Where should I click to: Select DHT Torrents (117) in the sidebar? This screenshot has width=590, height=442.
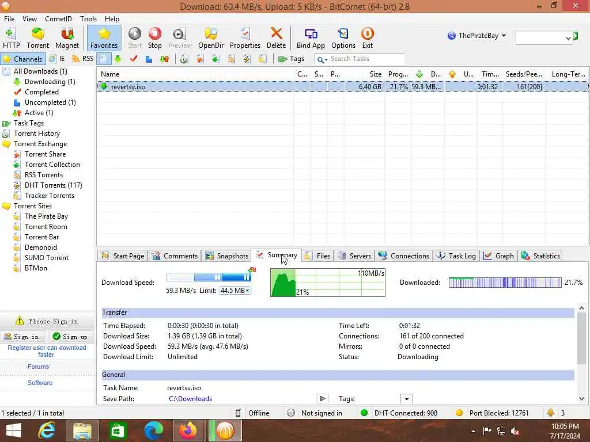[x=53, y=185]
